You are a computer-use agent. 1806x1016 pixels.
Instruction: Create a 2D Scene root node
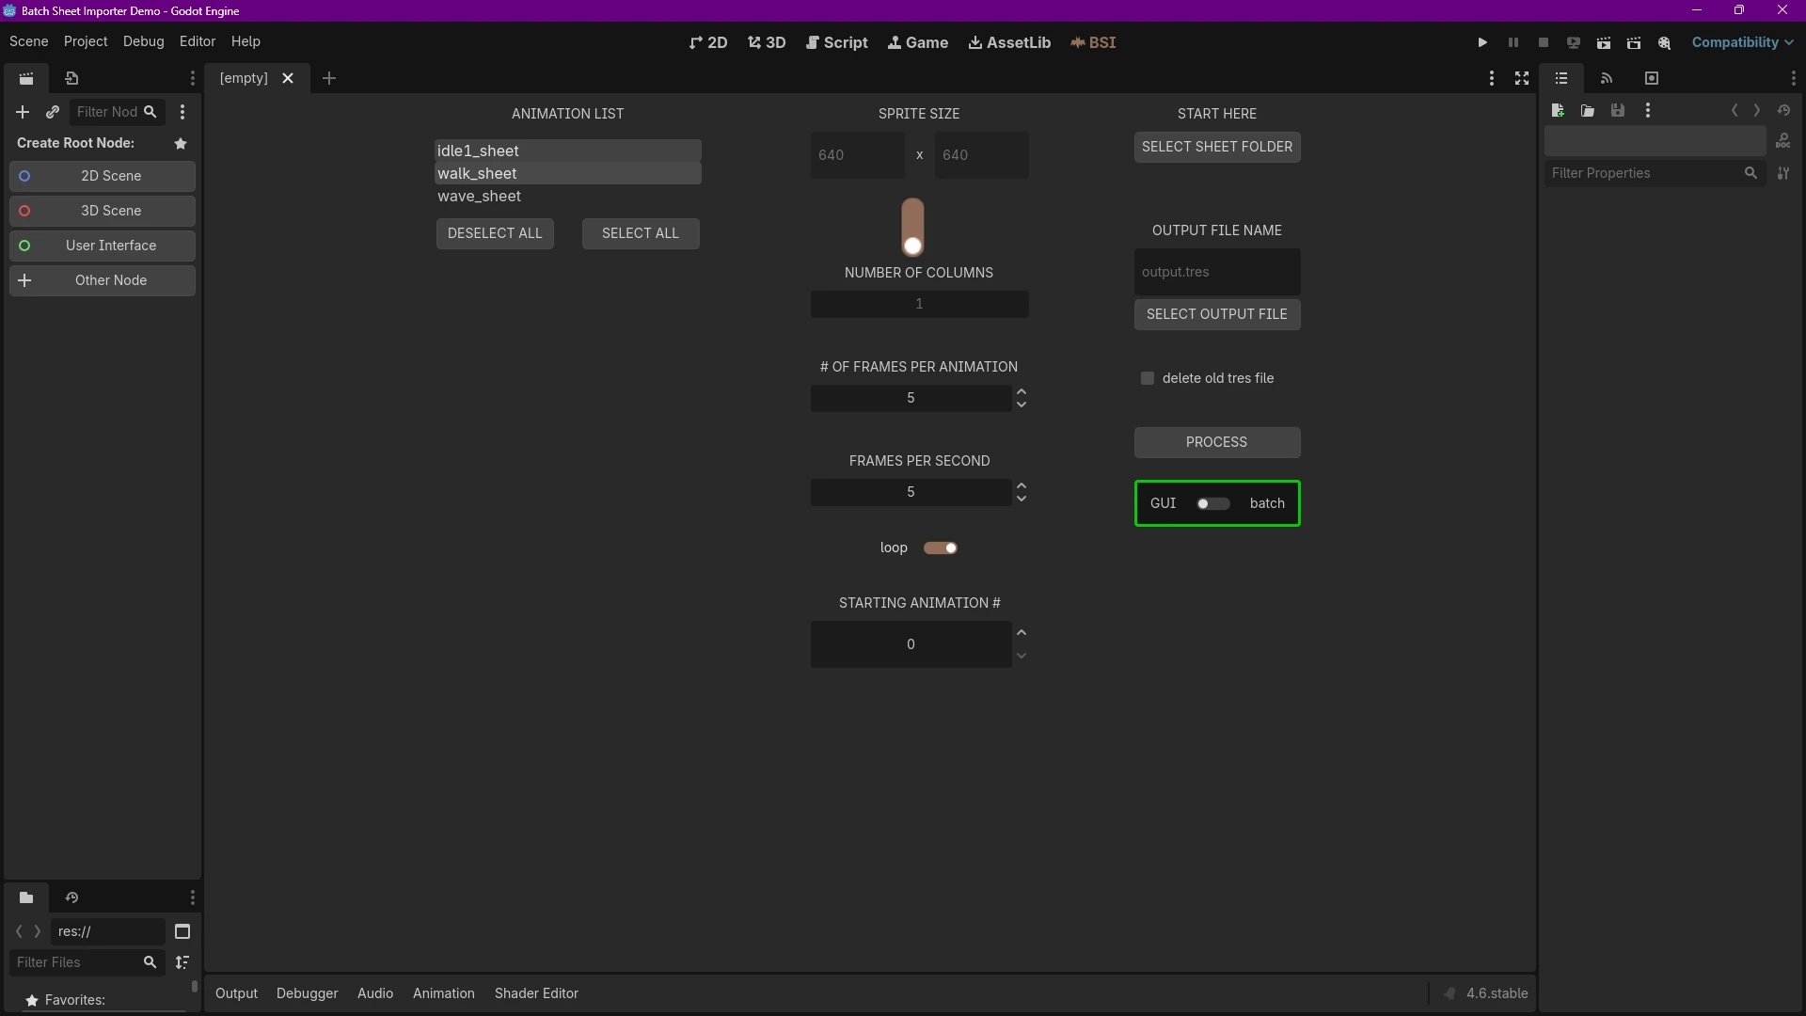point(103,176)
